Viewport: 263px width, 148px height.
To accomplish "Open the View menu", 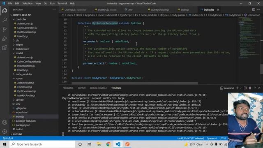I will 38,3.
